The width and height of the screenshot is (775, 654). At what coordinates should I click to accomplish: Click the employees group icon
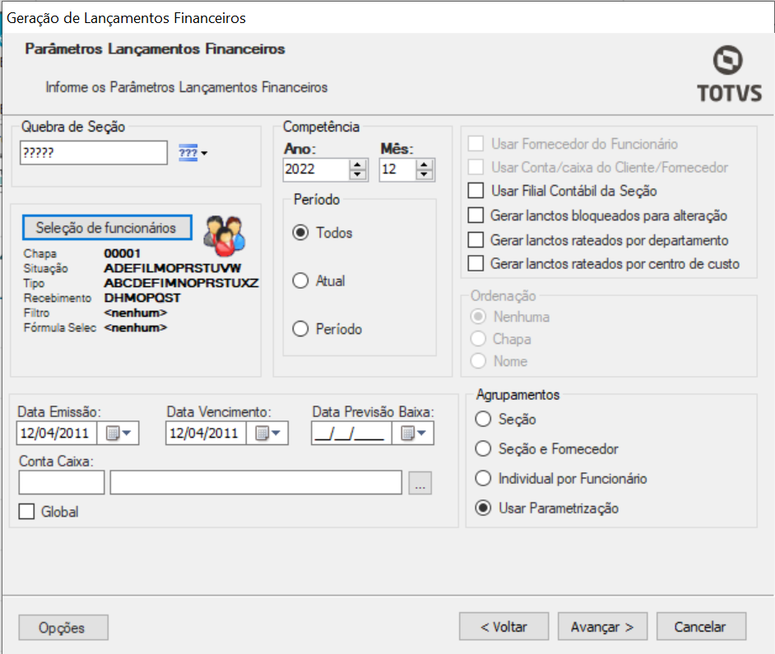point(225,236)
